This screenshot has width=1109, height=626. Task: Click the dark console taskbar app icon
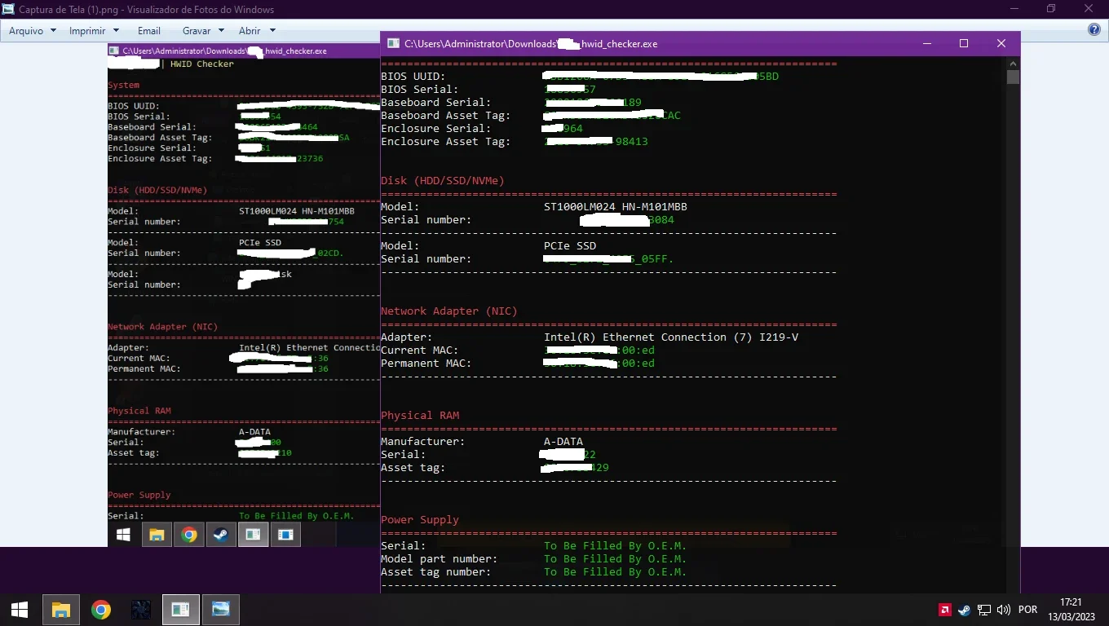coord(141,609)
